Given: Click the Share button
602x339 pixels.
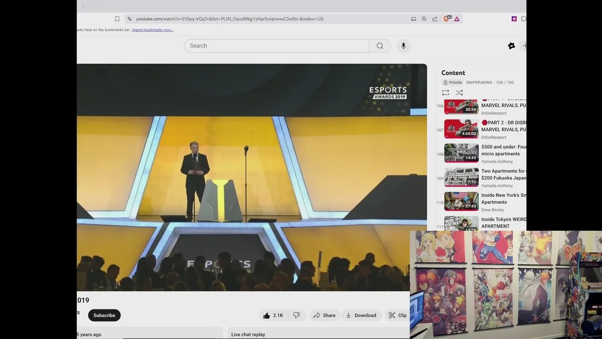Looking at the screenshot, I should click(325, 315).
